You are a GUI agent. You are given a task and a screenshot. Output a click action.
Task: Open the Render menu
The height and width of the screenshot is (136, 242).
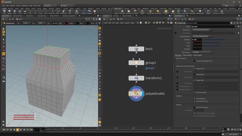12,6
